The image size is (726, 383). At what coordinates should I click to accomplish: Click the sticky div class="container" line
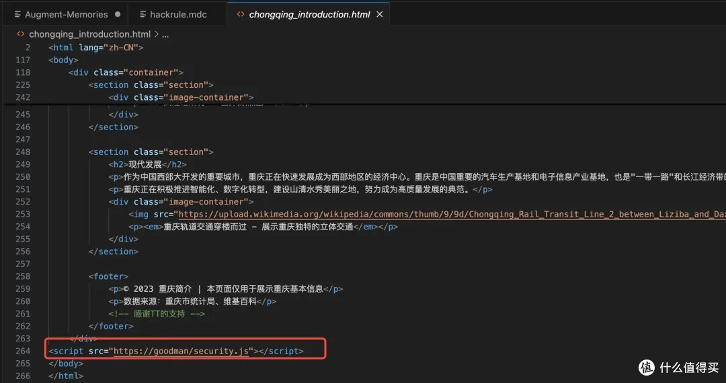(126, 72)
